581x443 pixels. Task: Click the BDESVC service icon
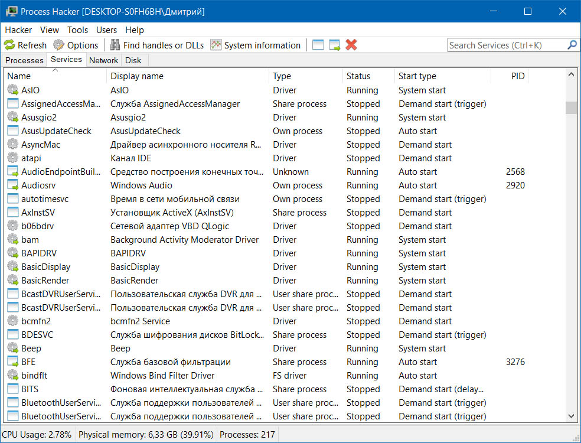coord(12,334)
